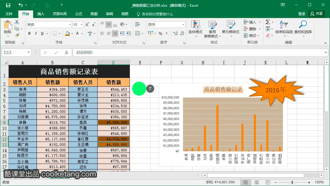Click the Merge and Center icon
This screenshot has height=186, width=330.
coord(138,33)
